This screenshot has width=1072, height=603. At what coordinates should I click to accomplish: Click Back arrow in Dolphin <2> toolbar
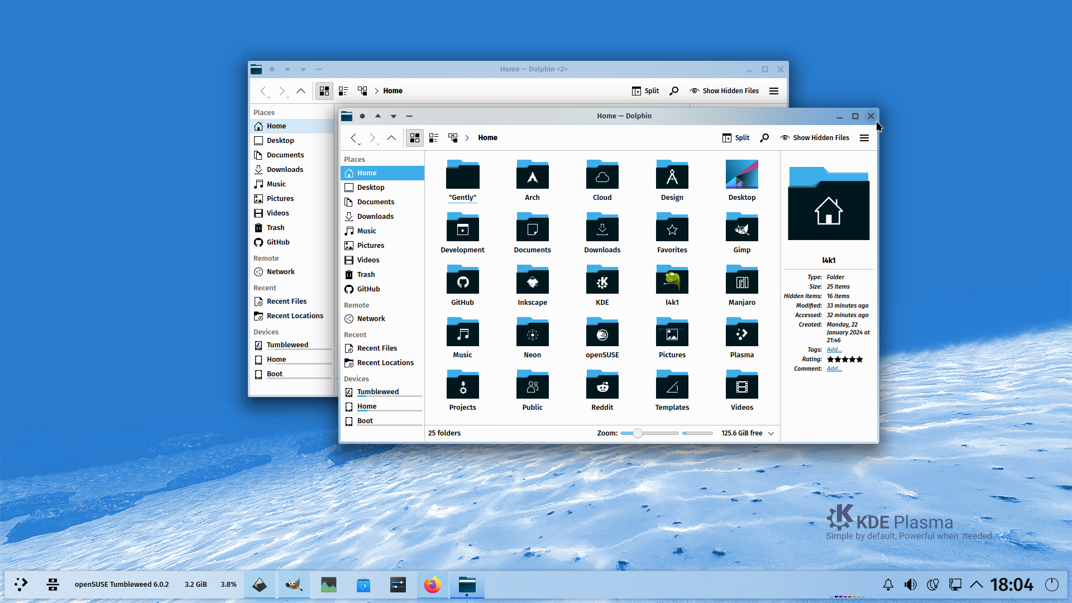point(263,91)
